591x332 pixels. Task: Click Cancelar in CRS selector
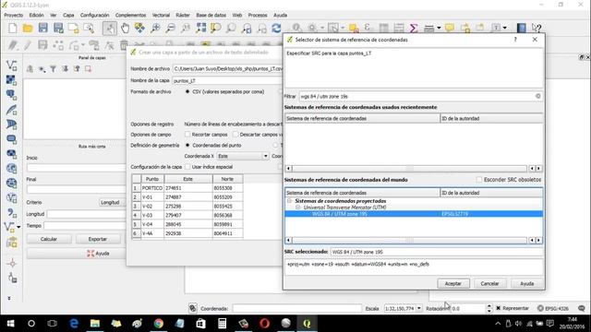point(489,283)
